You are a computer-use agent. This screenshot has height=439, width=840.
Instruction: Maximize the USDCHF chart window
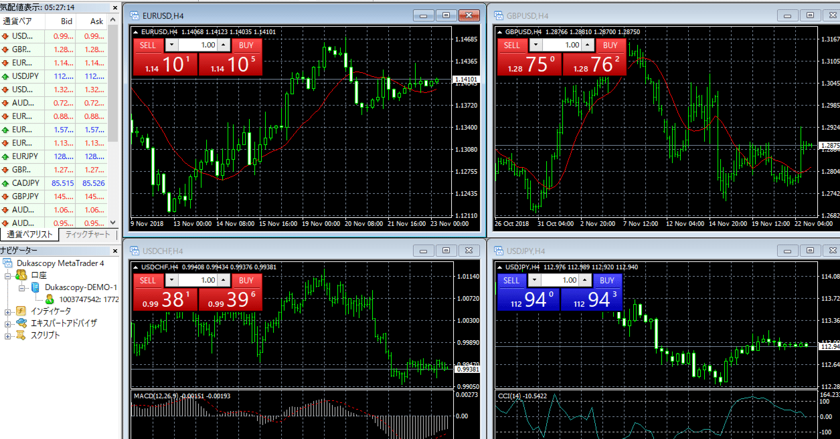[446, 250]
